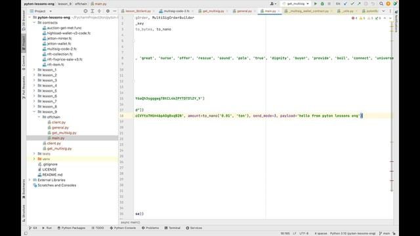Expand the lesson_1 folder
The width and height of the screenshot is (420, 236).
pyautogui.click(x=34, y=70)
